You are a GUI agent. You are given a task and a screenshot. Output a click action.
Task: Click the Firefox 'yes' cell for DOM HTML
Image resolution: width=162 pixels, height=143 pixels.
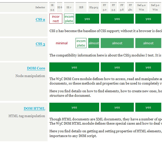point(117,107)
